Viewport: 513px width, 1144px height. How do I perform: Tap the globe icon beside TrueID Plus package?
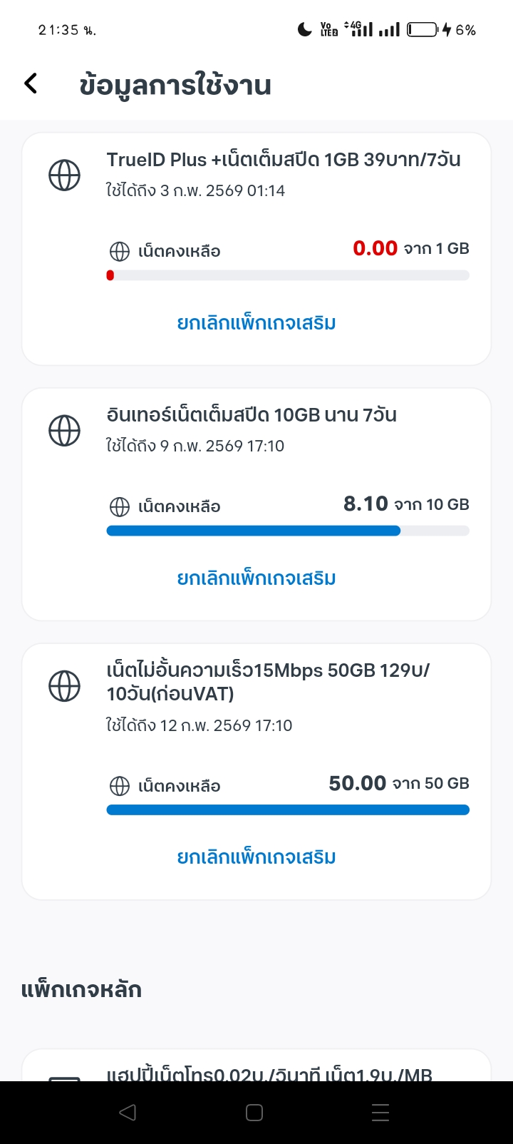click(x=64, y=175)
